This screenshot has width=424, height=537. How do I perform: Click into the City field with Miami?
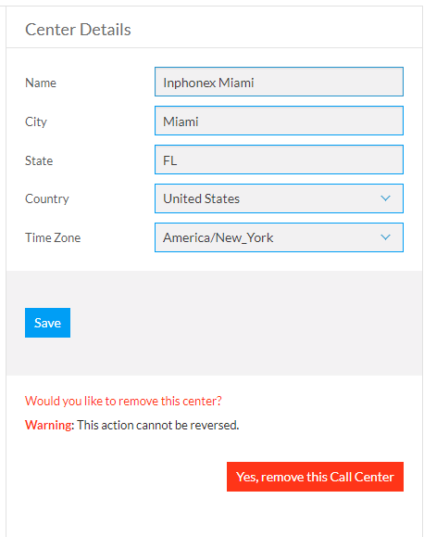tap(279, 121)
